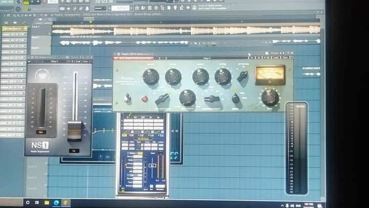
Task: Click the PuigTec Bandwidth knob
Action: (x=188, y=98)
